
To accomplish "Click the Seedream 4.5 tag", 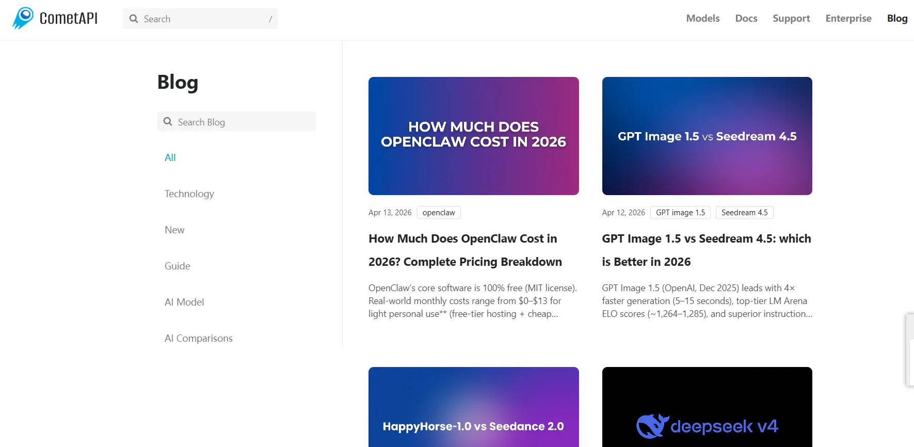I will [x=745, y=213].
